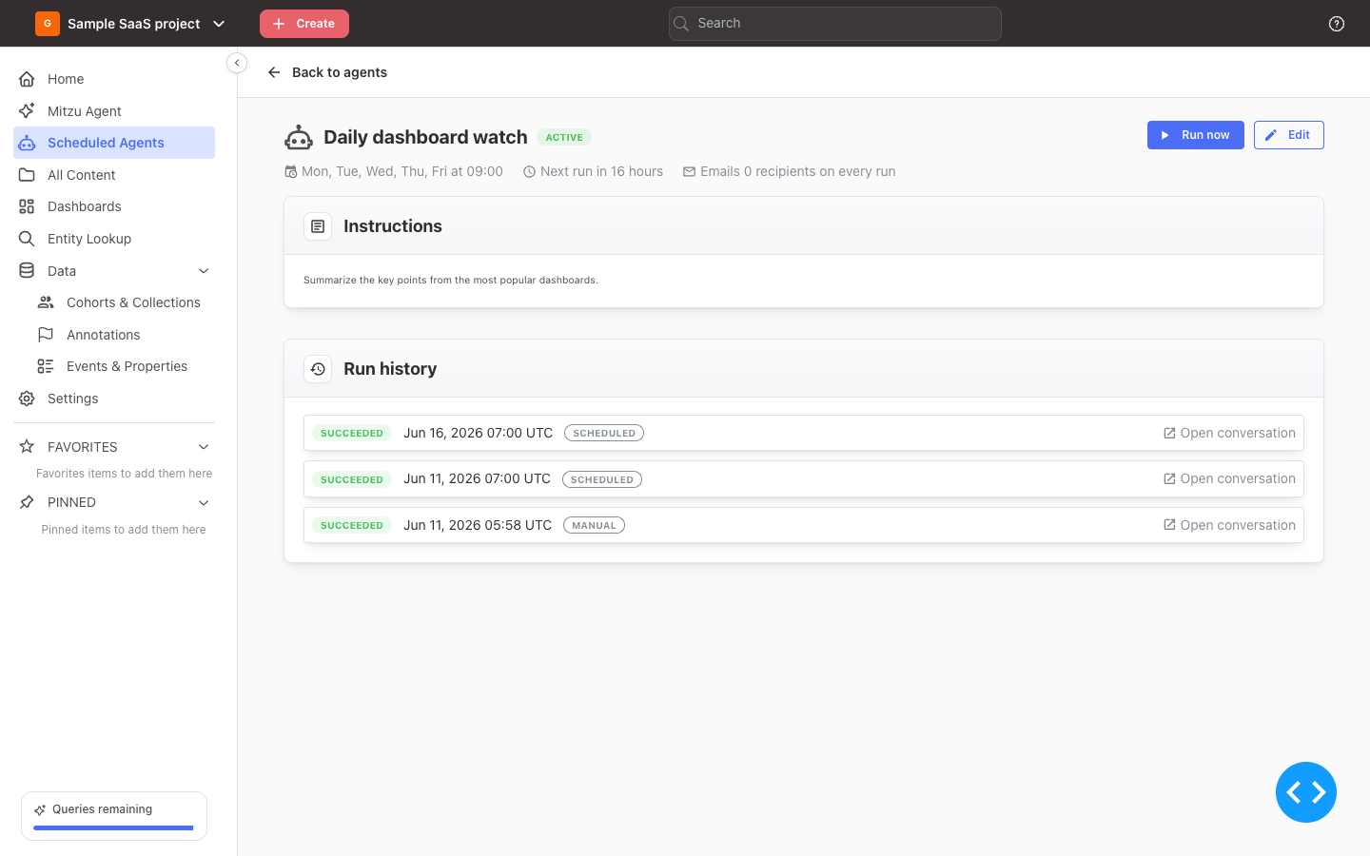Click the Queries remaining progress bar
Viewport: 1370px width, 856px height.
[113, 827]
